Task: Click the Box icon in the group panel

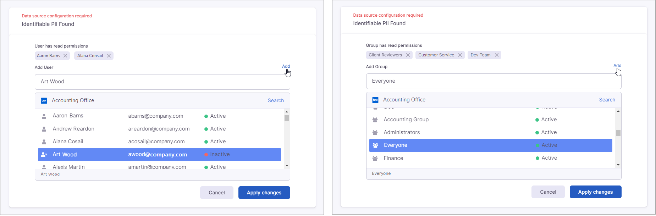Action: tap(375, 100)
